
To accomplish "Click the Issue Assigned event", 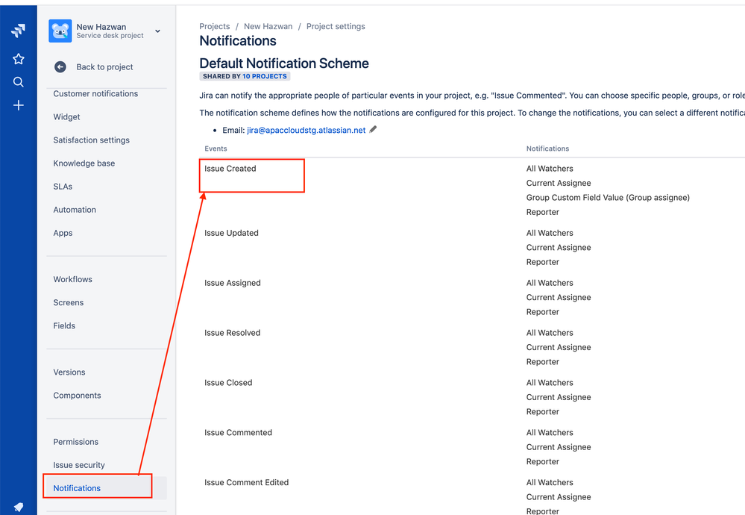I will [x=233, y=283].
